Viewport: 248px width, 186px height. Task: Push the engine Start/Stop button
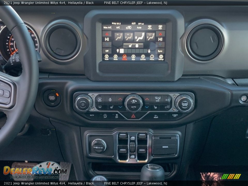pos(52,98)
